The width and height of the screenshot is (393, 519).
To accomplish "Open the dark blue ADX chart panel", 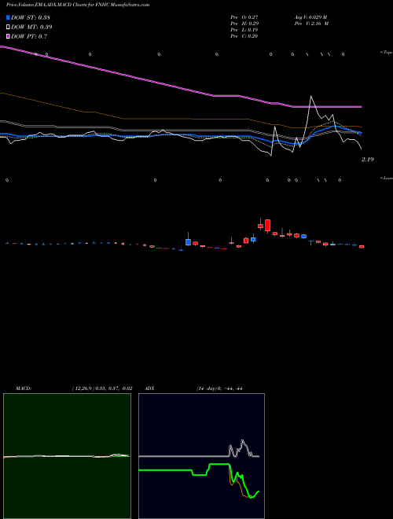I will 201,456.
